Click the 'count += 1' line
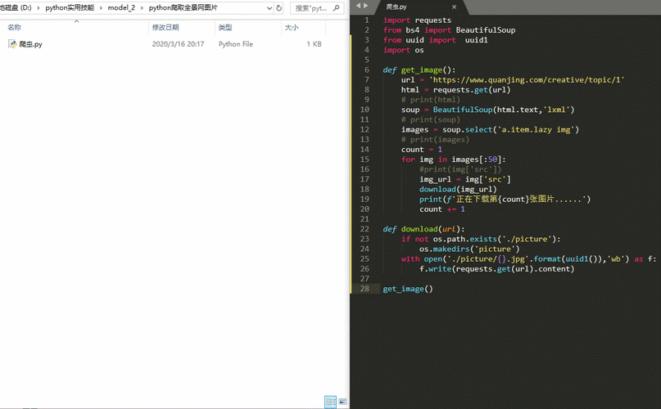Viewport: 661px width, 409px height. tap(442, 209)
